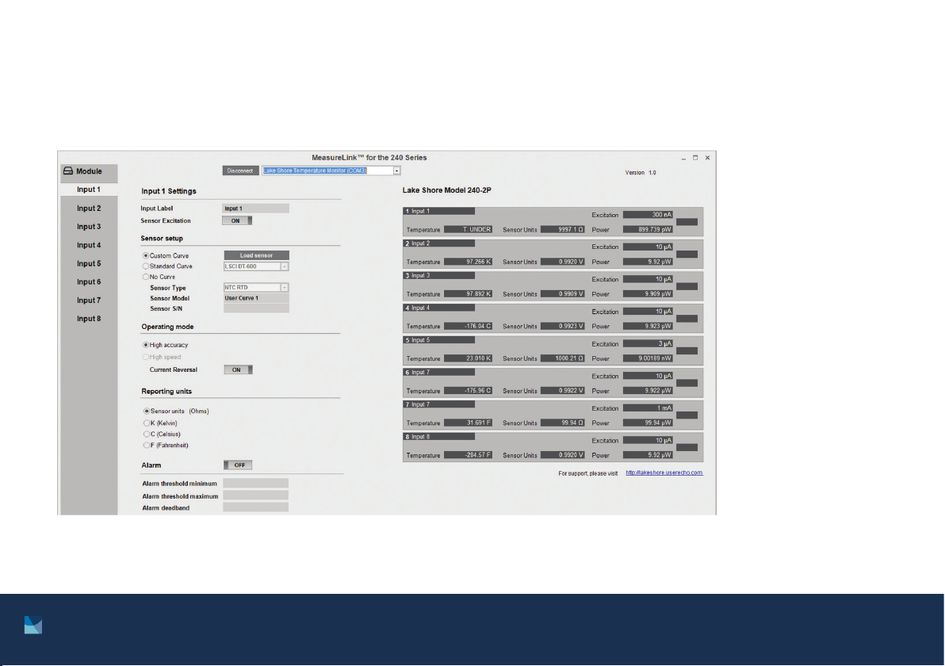Select the Input 8 tab
The height and width of the screenshot is (666, 945).
(89, 319)
